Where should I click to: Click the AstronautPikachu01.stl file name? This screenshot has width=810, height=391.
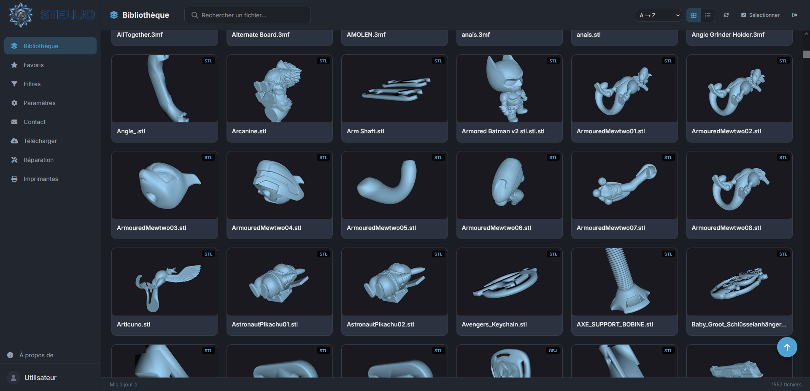point(265,324)
